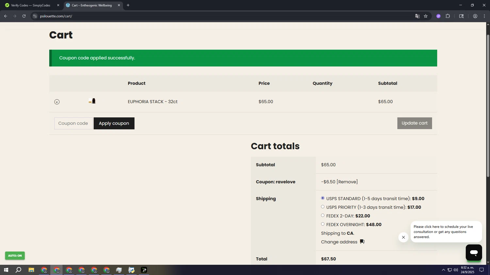490x275 pixels.
Task: Open the Chrome profile menu
Action: (475, 16)
